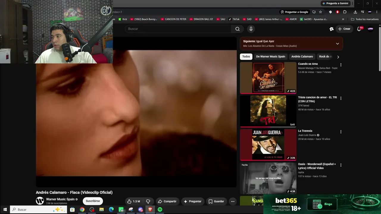Image resolution: width=381 pixels, height=214 pixels.
Task: Open the (1062) Beach Bunny bookmark
Action: pyautogui.click(x=143, y=19)
